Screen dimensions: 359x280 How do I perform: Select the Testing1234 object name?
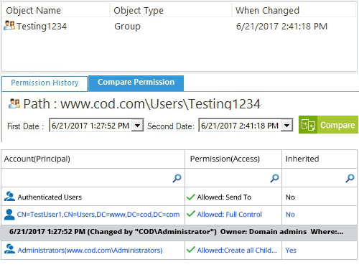point(42,27)
